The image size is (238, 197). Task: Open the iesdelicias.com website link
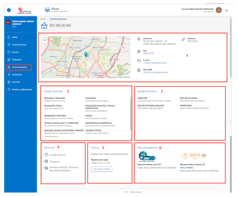coord(156,72)
